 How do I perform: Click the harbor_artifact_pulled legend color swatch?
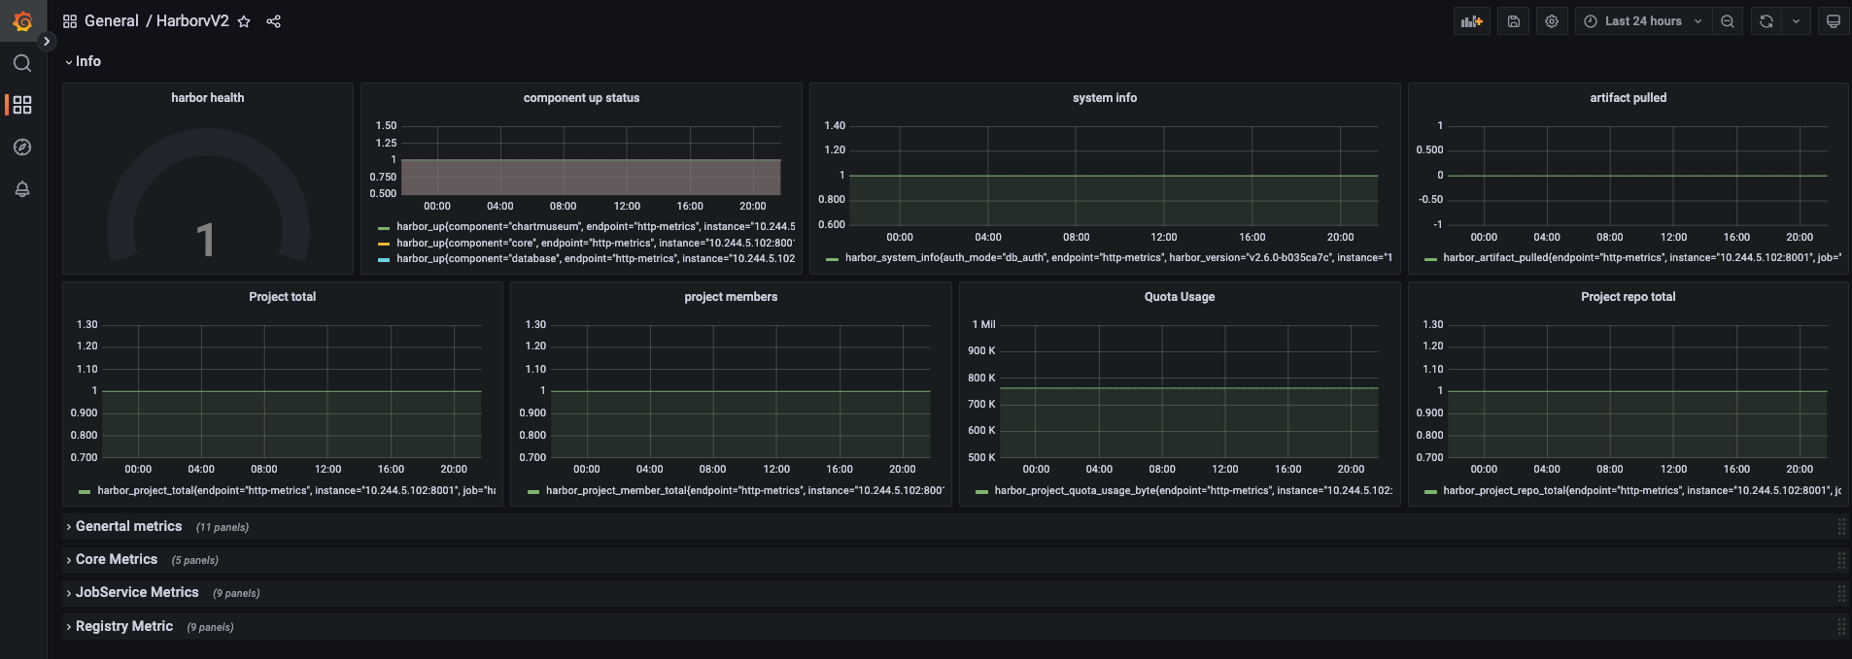click(x=1430, y=259)
